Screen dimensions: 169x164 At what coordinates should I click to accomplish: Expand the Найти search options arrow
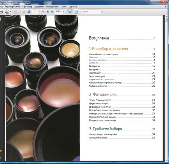coord(102,12)
